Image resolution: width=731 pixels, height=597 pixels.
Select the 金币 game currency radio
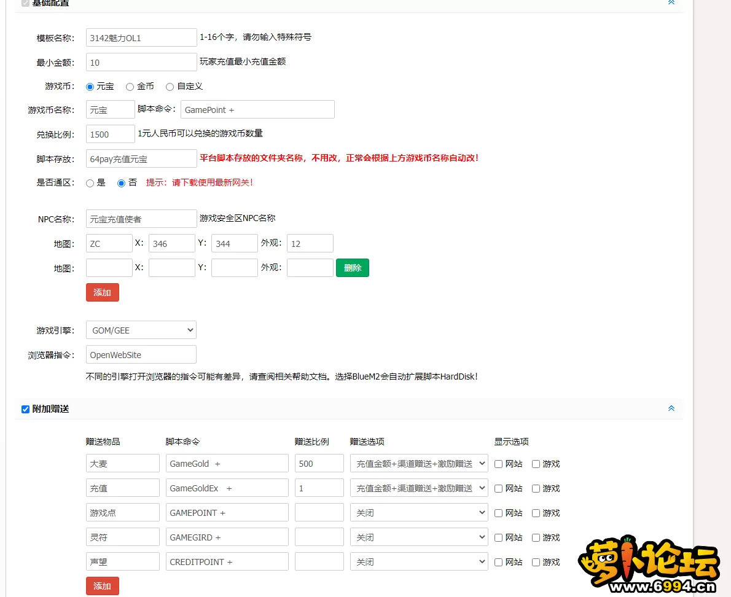pyautogui.click(x=130, y=87)
